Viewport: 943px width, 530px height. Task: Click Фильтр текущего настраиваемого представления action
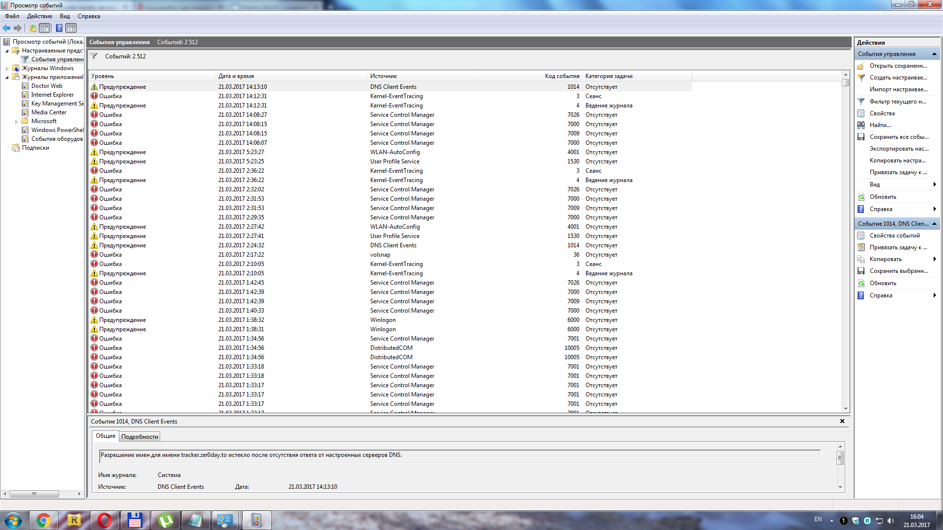click(897, 102)
